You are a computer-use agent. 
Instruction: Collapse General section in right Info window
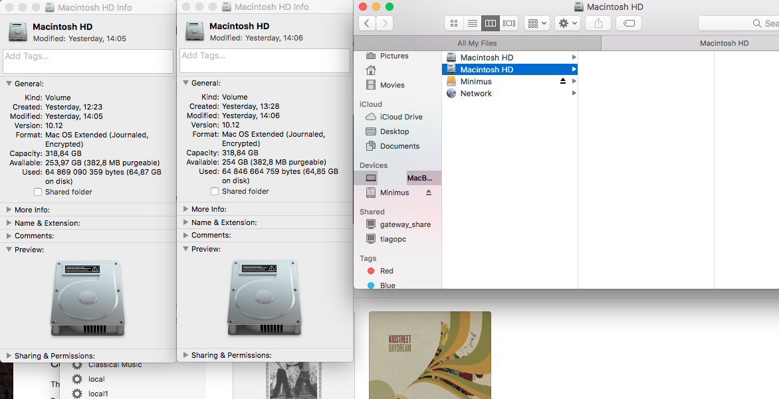tap(186, 84)
